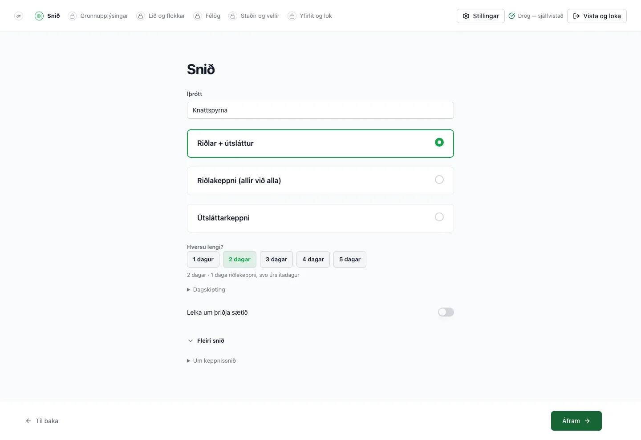Toggle Leika um þriðja sætið switch

(446, 312)
